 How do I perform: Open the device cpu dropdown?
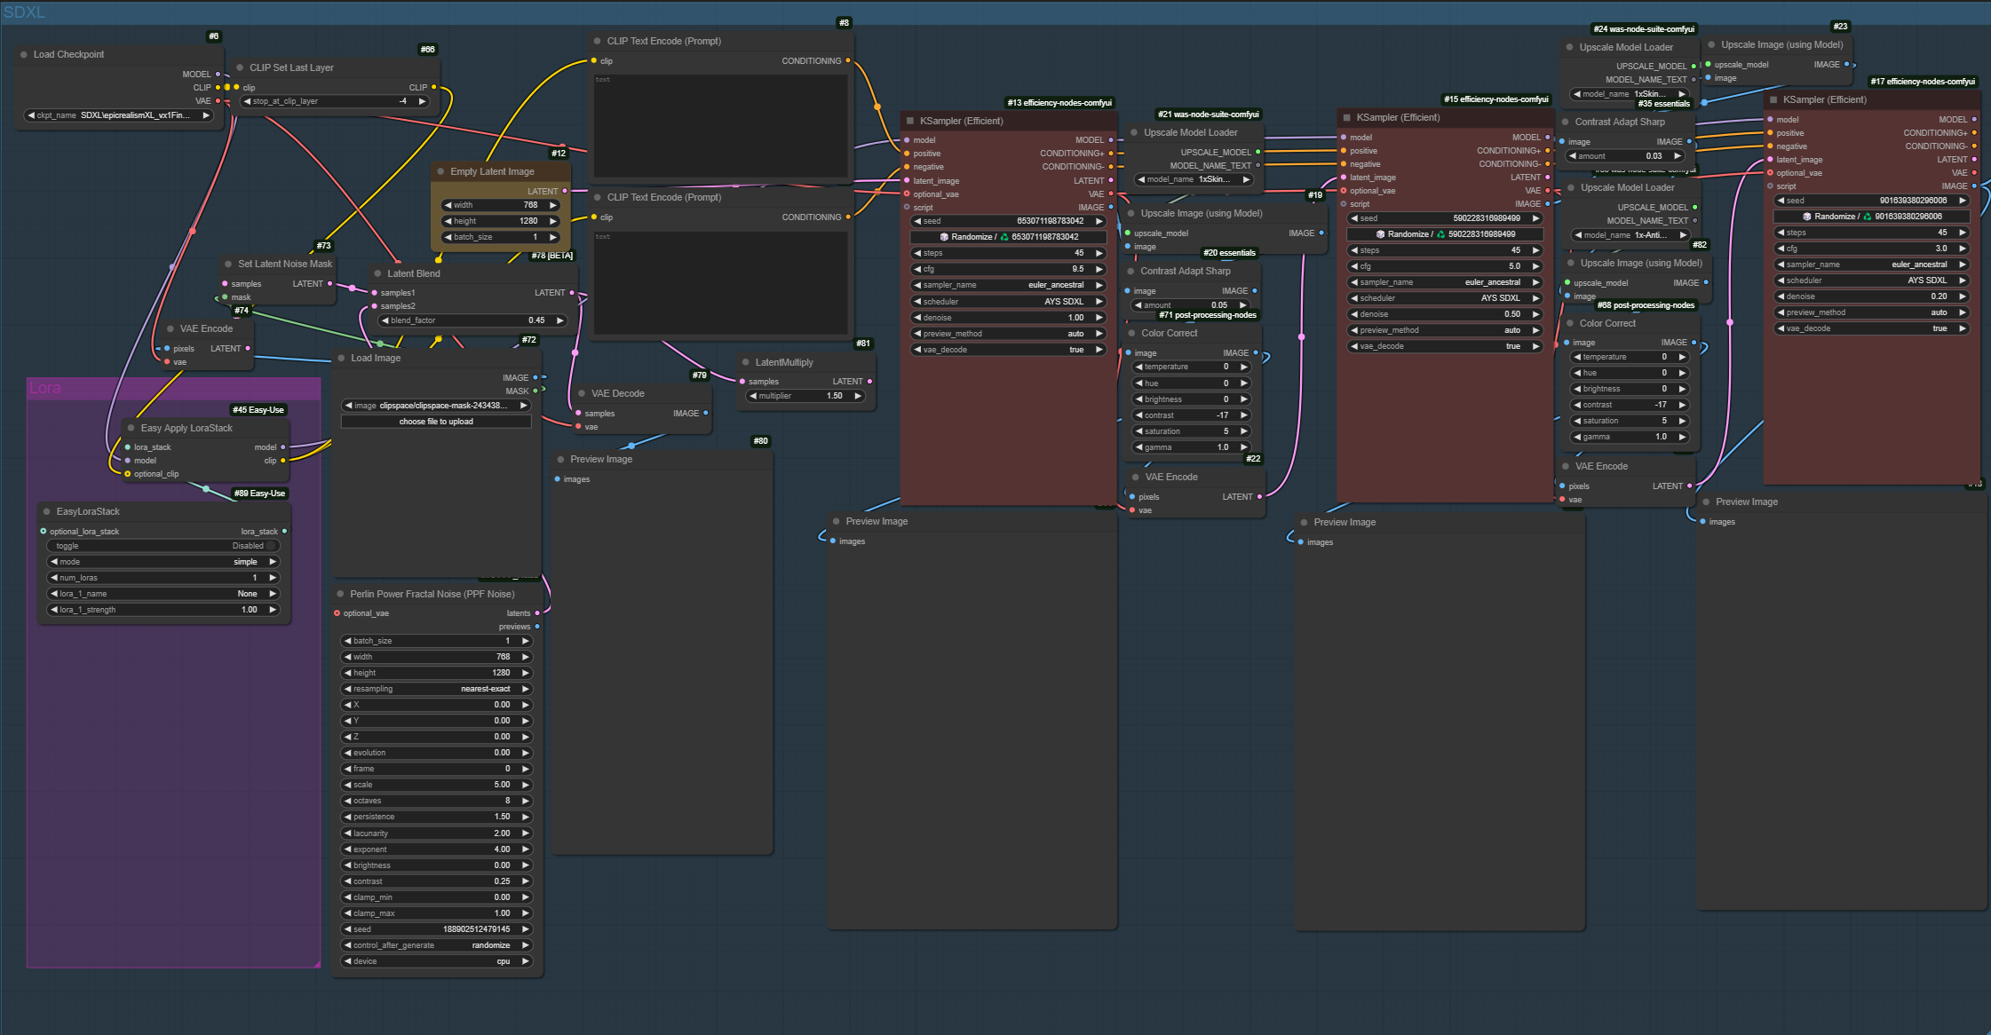(x=436, y=961)
